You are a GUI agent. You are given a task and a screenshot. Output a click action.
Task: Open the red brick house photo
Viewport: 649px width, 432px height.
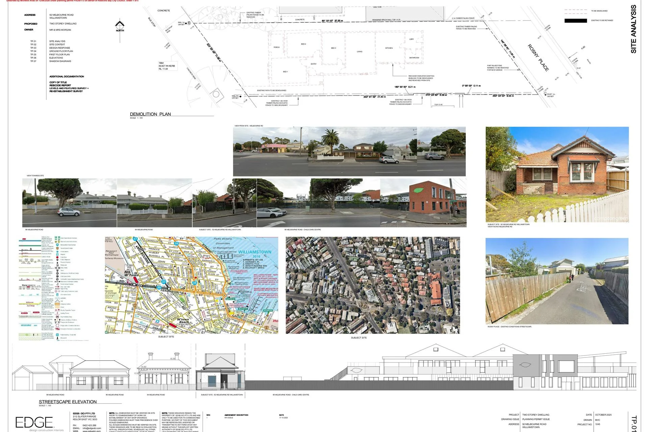(557, 174)
